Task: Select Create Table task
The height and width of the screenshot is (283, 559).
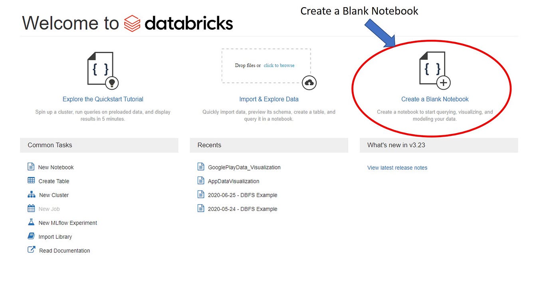Action: [x=54, y=181]
